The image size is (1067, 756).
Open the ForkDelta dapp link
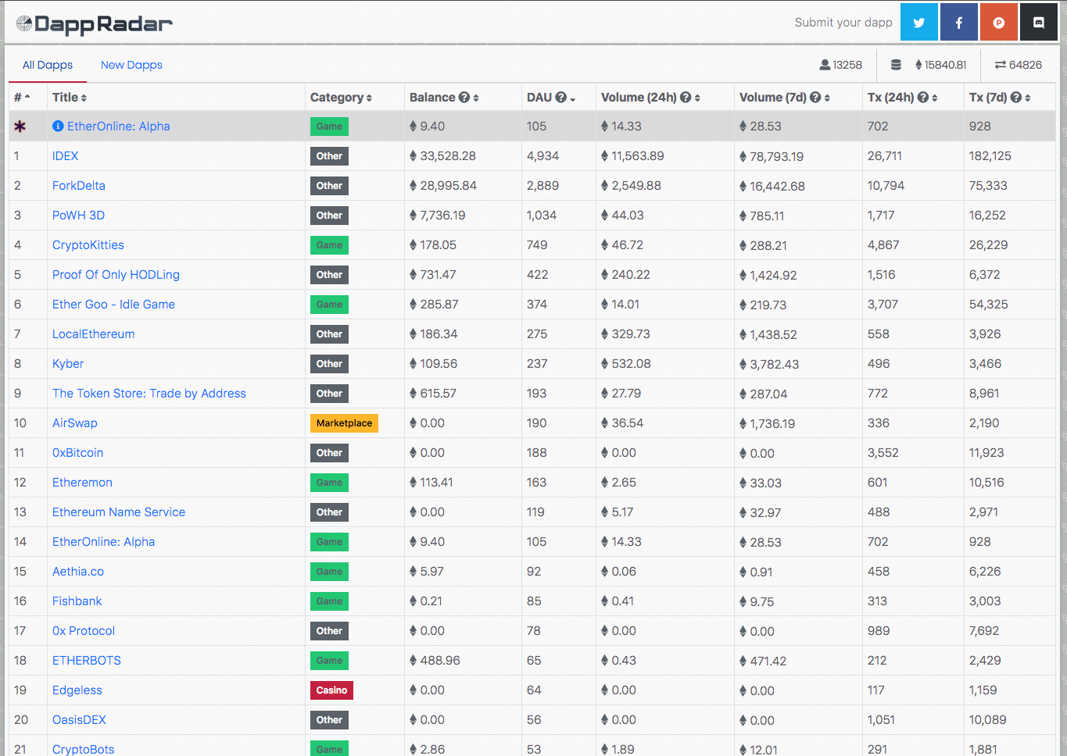(79, 185)
